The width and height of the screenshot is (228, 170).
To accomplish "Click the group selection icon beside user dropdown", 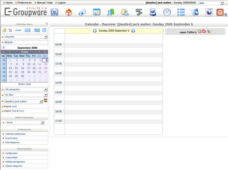I will pyautogui.click(x=45, y=100).
